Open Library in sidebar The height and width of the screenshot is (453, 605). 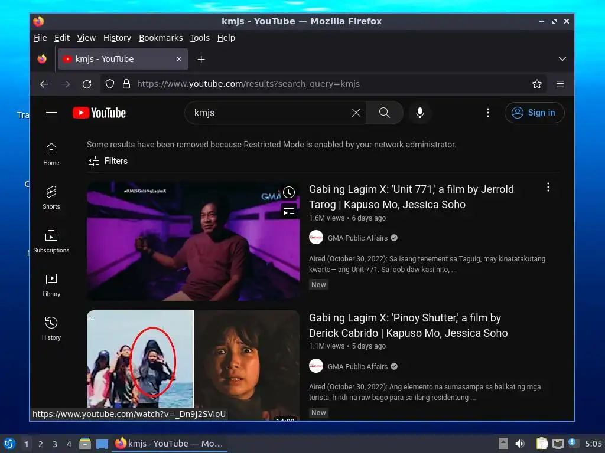click(51, 285)
